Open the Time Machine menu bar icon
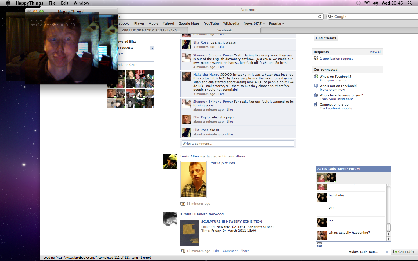Viewport: 418px width, 261px height. pos(358,3)
